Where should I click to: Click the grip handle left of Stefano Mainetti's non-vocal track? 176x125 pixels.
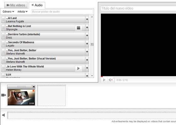3,52
